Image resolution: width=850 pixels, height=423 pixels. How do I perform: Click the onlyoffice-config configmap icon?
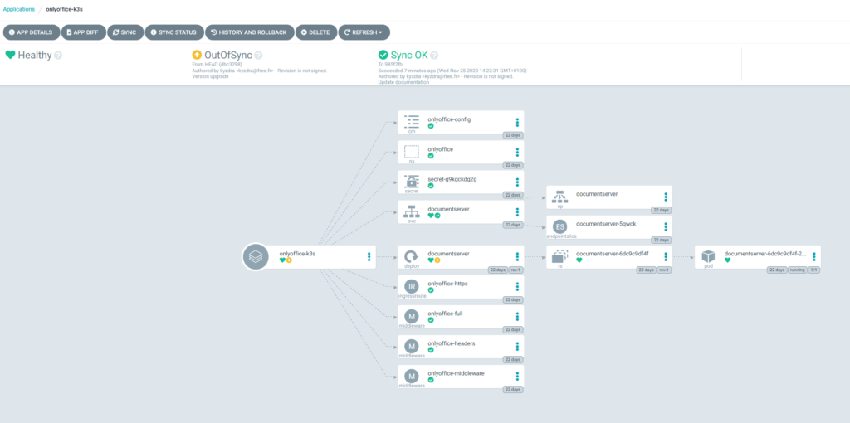coord(412,121)
